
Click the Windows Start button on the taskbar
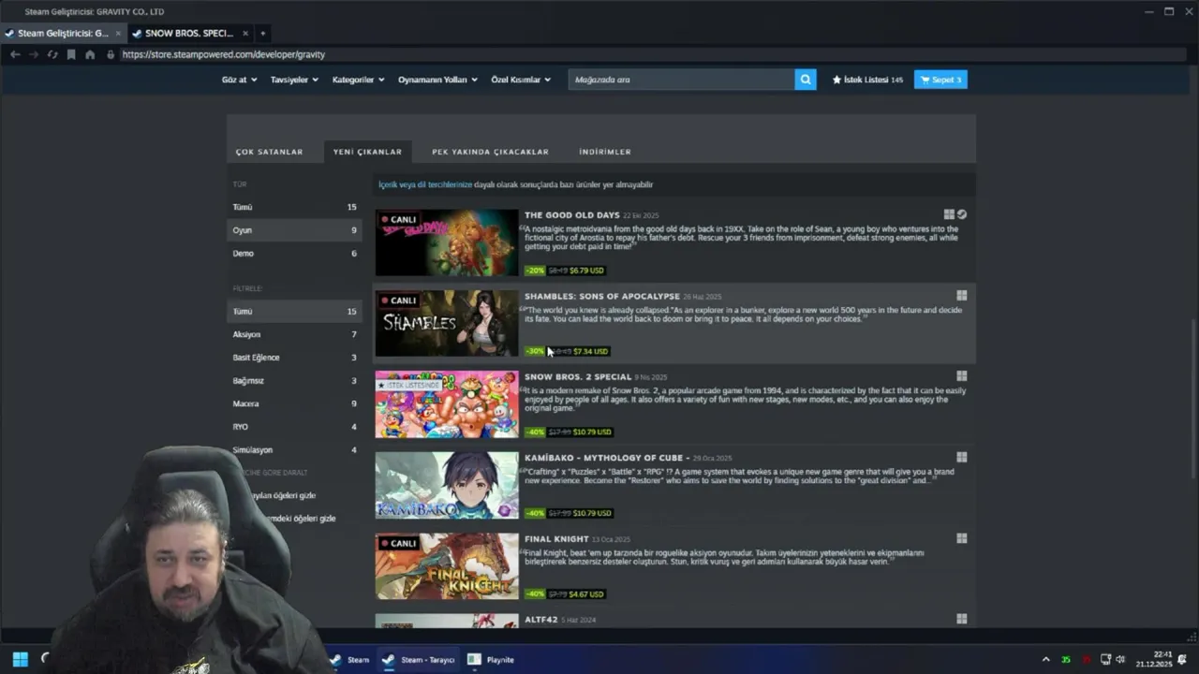coord(20,659)
